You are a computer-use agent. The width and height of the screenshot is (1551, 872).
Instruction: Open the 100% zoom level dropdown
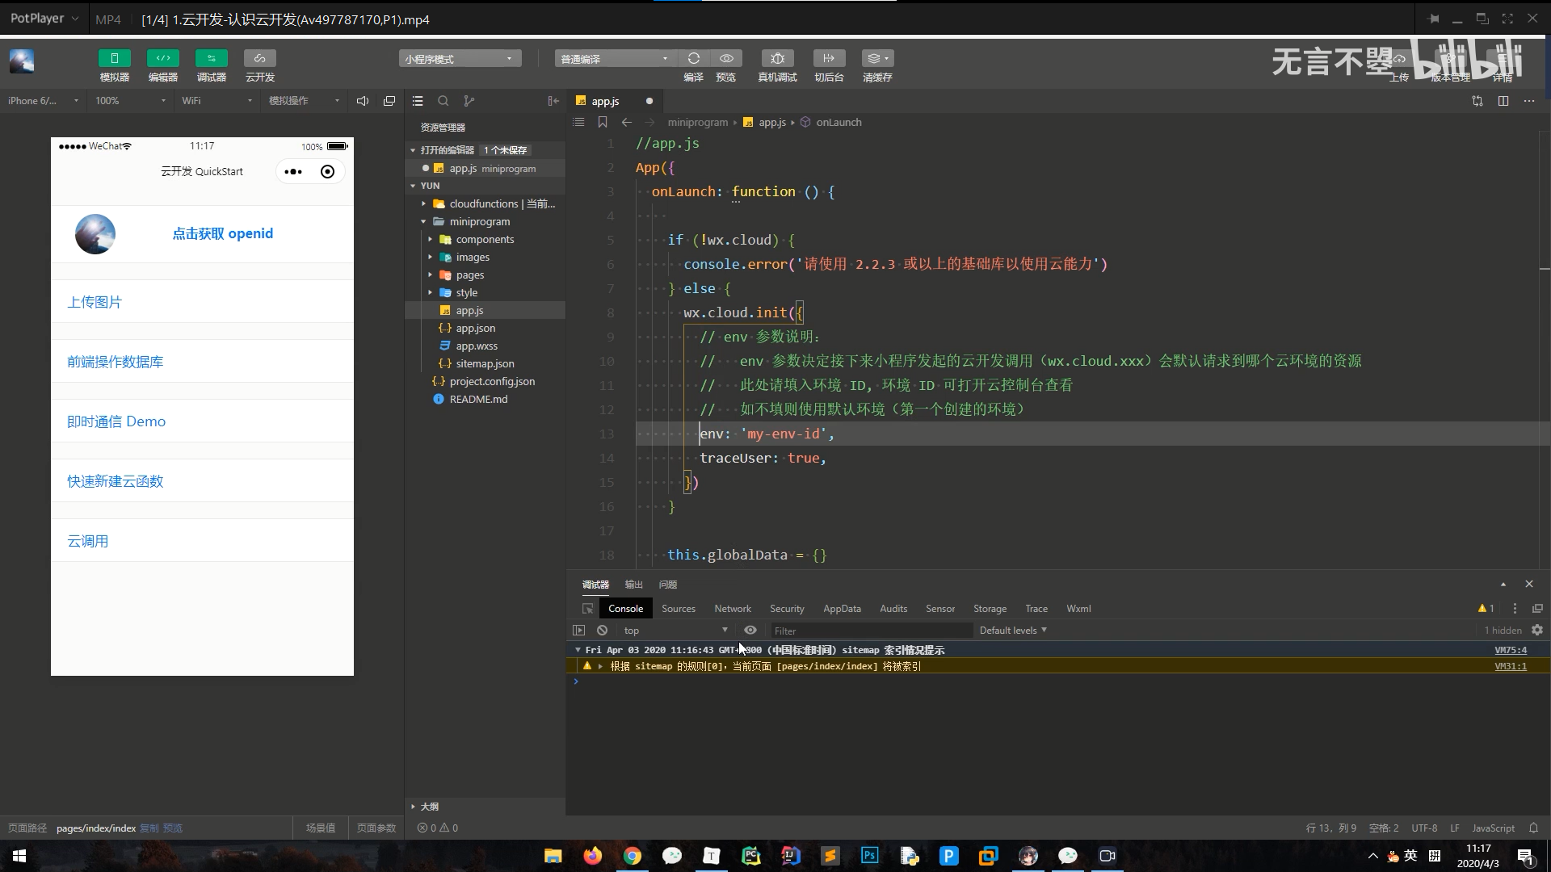click(x=129, y=101)
